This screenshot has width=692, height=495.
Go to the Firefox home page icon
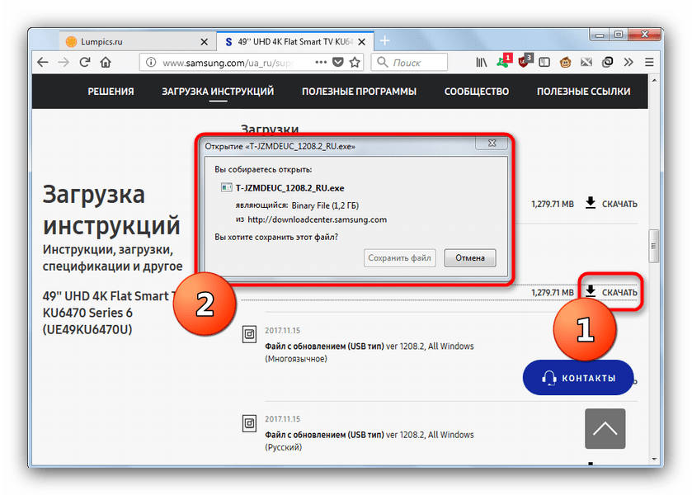[x=108, y=62]
